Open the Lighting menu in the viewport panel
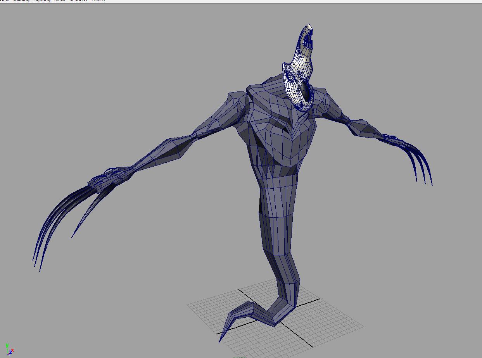 [42, 1]
